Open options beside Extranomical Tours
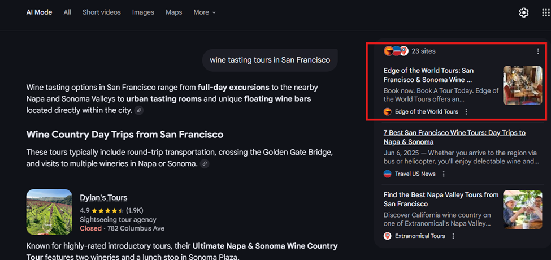 pos(453,236)
